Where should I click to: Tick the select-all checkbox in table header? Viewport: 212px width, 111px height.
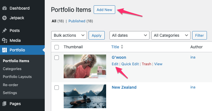pyautogui.click(x=57, y=47)
